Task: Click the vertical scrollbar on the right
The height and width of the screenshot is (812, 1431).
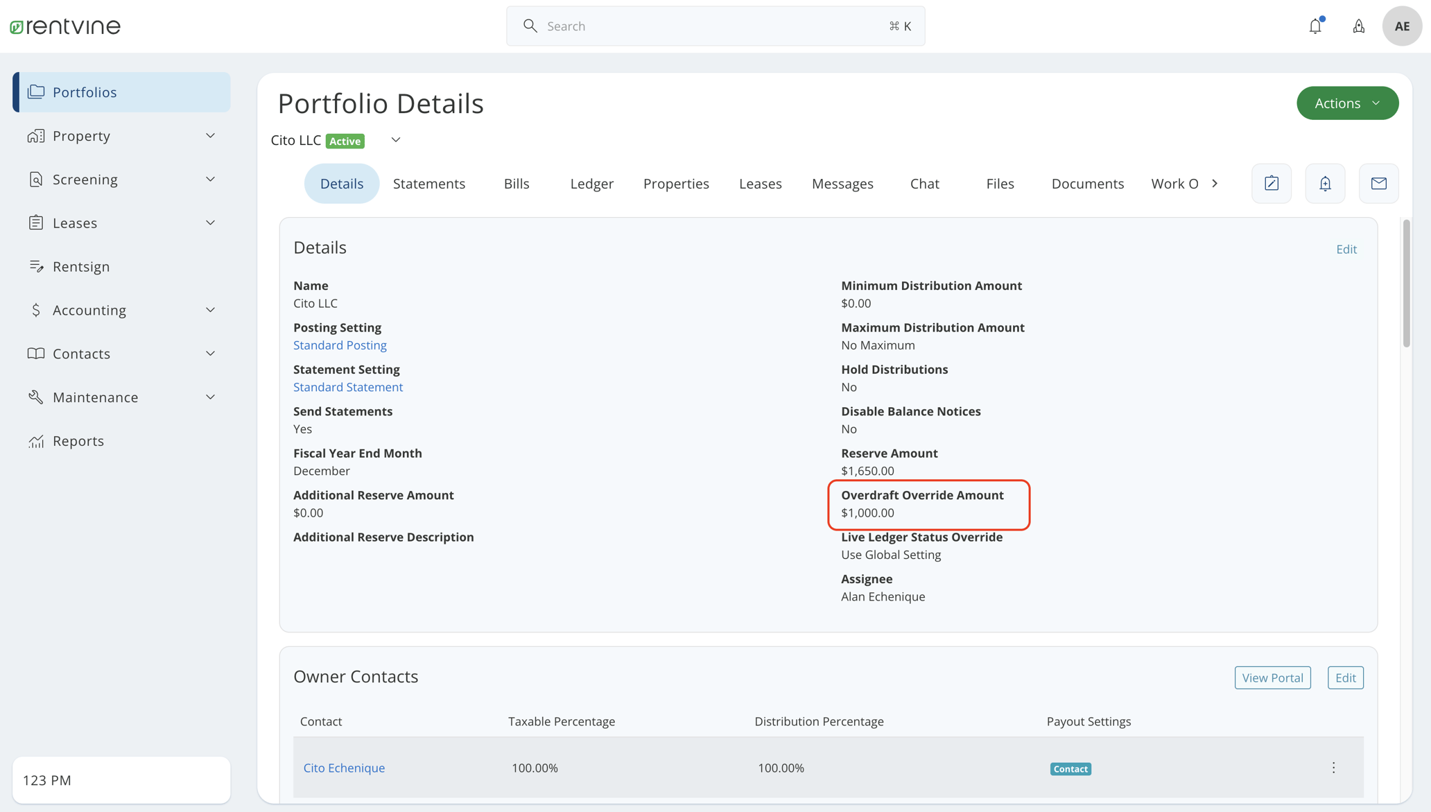Action: [1407, 284]
